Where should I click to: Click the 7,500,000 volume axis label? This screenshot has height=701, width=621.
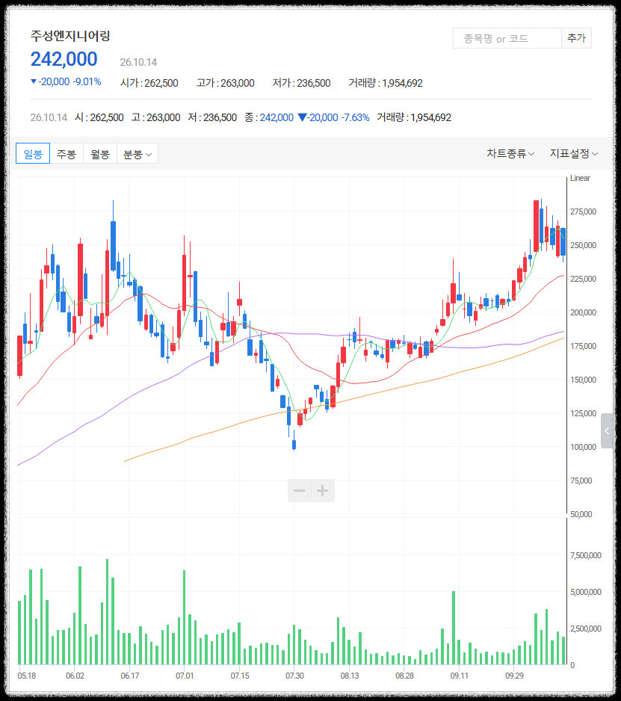tap(586, 555)
